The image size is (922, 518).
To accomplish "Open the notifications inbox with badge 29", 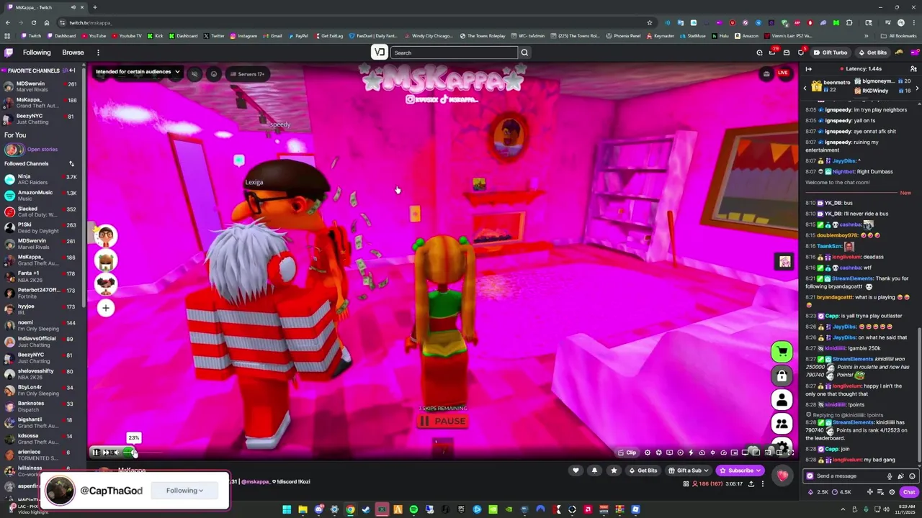I will click(x=772, y=53).
